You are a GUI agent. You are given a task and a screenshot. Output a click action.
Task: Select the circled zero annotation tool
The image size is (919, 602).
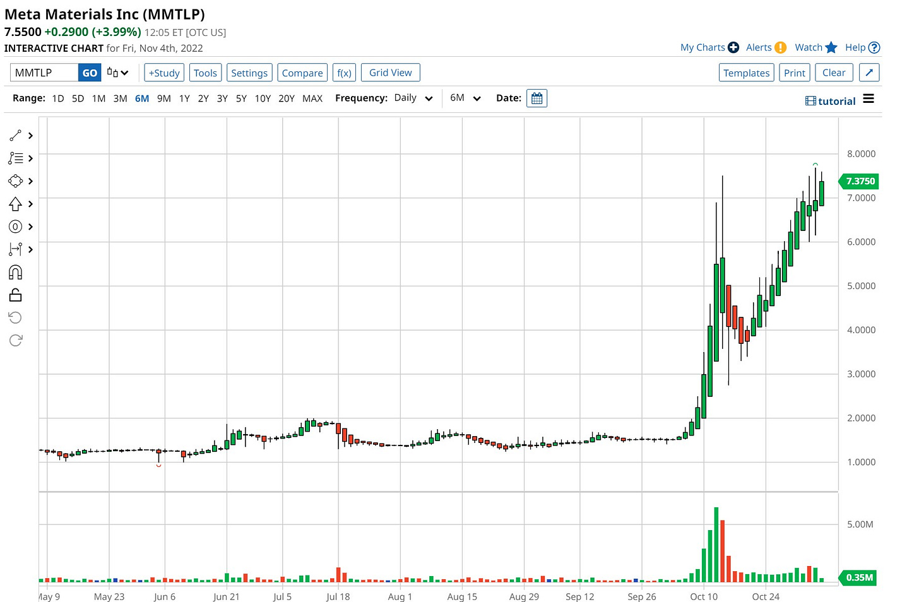point(16,227)
